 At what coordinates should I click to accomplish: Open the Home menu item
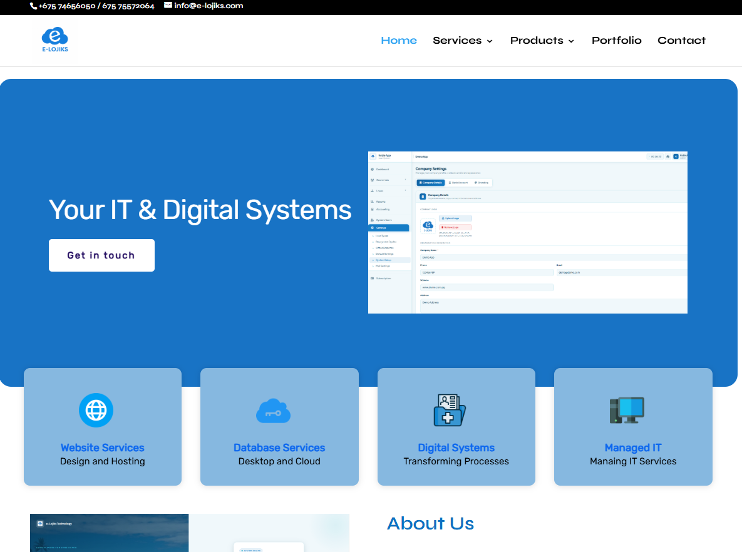pos(399,40)
